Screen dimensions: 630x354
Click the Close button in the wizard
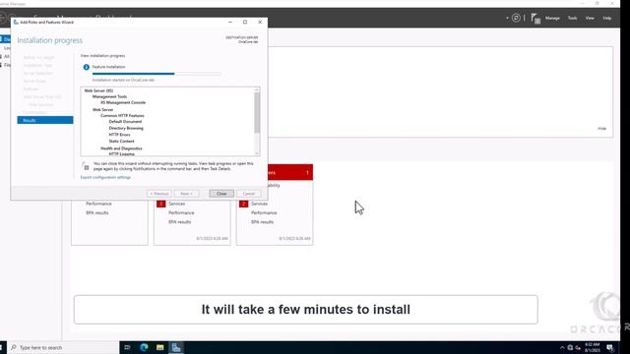[221, 194]
